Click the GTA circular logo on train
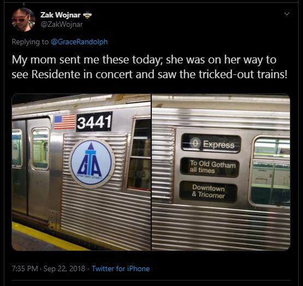 tap(92, 162)
